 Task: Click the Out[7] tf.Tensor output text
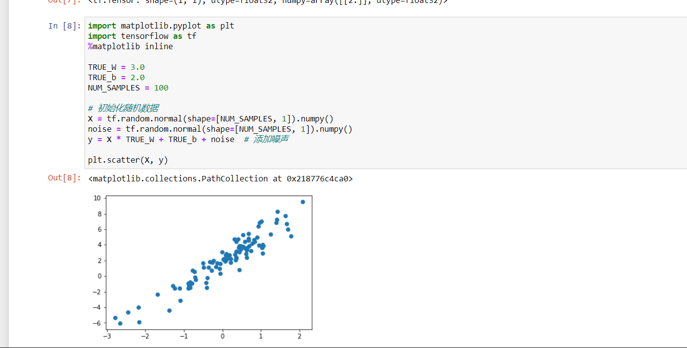tap(268, 1)
